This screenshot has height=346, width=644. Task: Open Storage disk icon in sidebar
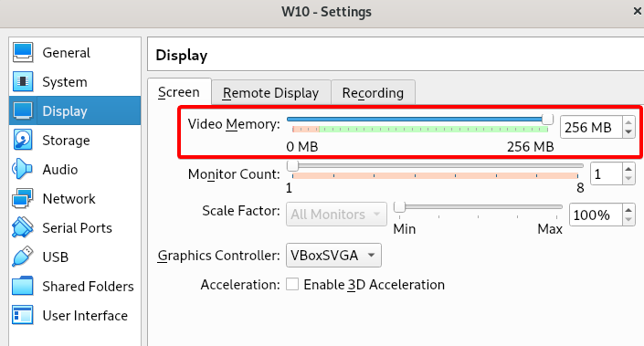23,140
